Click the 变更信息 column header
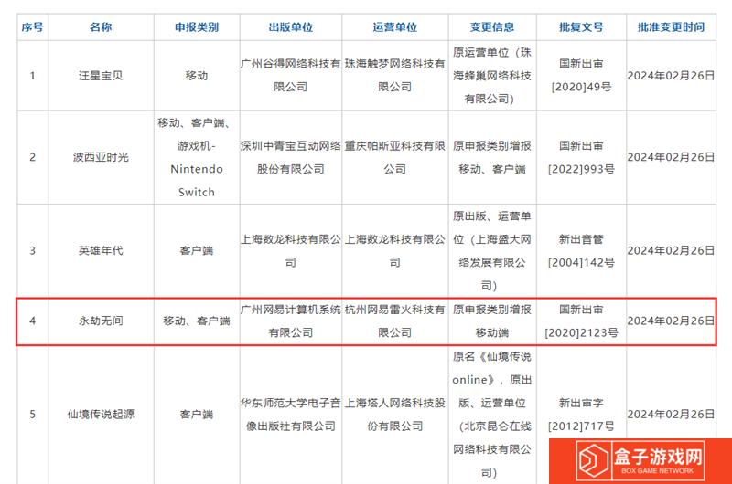The image size is (732, 484). (492, 27)
